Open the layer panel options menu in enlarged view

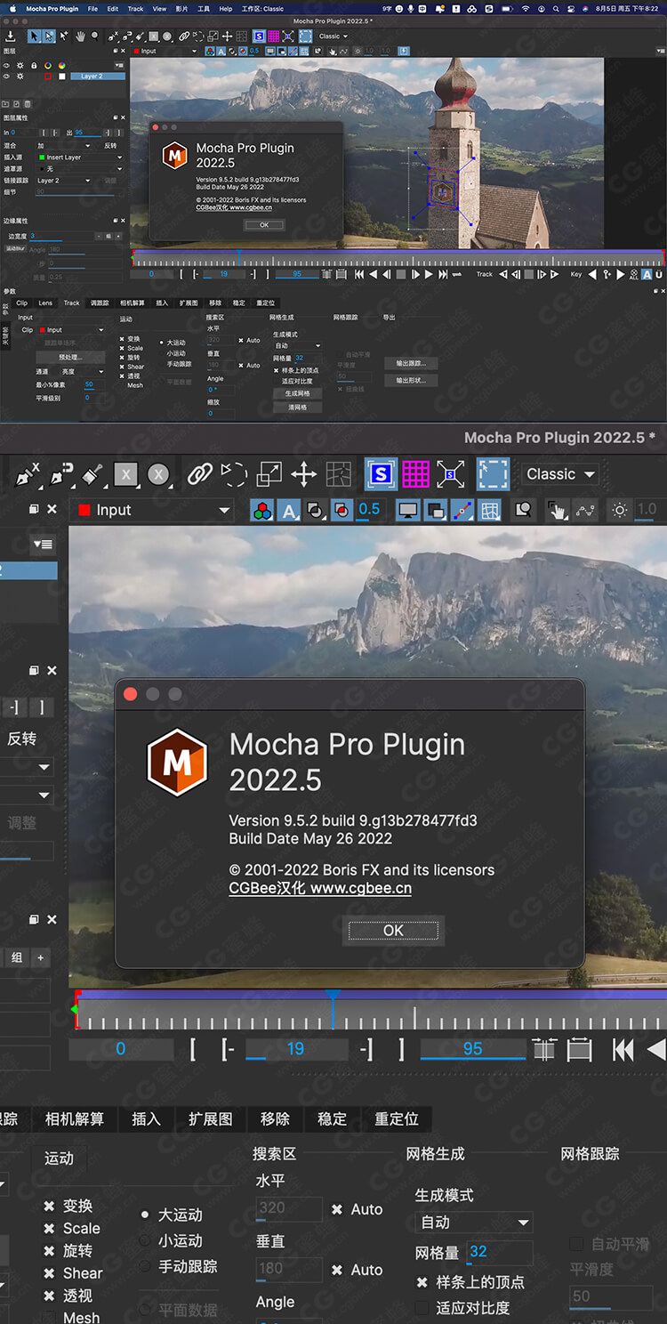42,545
